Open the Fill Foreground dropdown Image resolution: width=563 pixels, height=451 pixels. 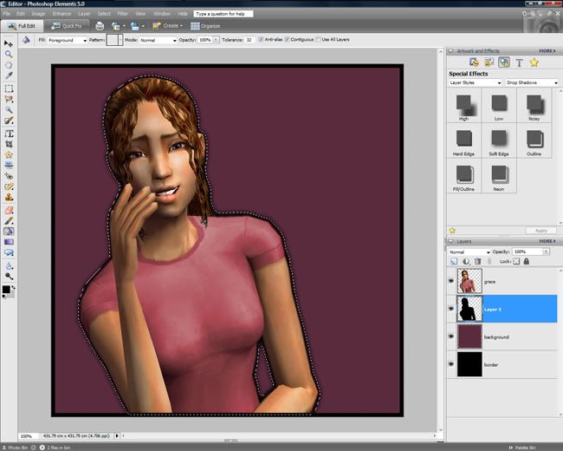(68, 40)
